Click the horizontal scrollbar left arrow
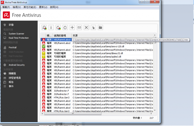The width and height of the screenshot is (194, 126). [x=42, y=114]
